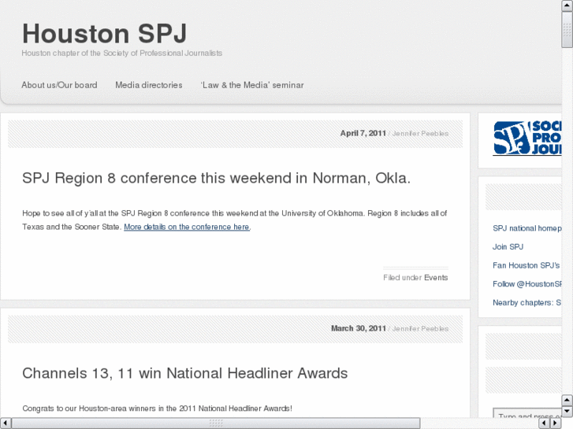This screenshot has width=573, height=429.
Task: Click the horizontal scrollbar thumb
Action: pos(216,423)
